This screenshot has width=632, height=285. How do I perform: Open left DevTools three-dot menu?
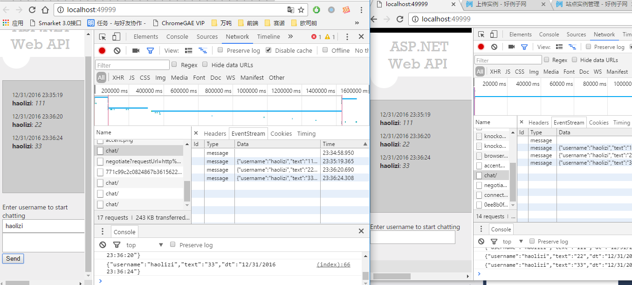(347, 37)
